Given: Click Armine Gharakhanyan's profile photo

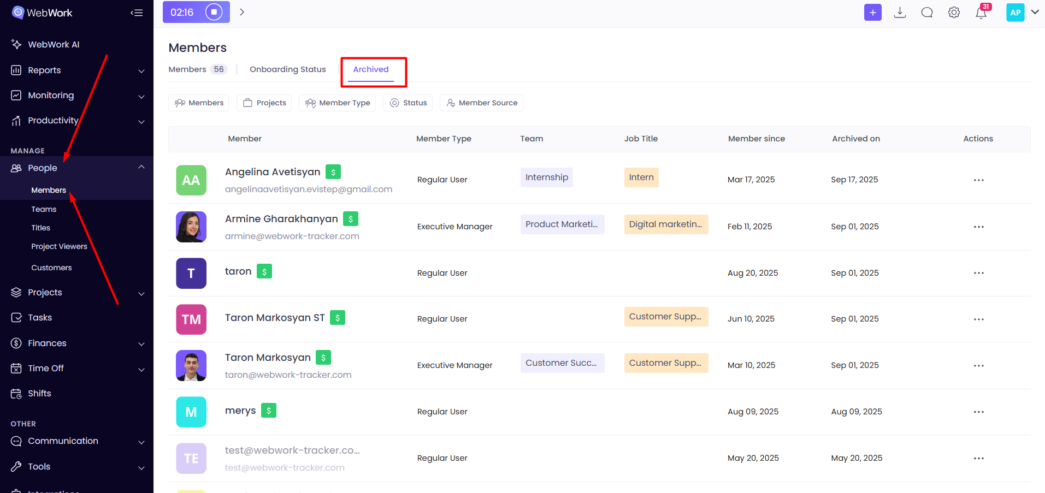Looking at the screenshot, I should 191,227.
